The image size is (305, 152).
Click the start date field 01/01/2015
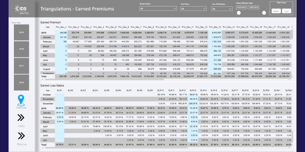pyautogui.click(x=242, y=7)
